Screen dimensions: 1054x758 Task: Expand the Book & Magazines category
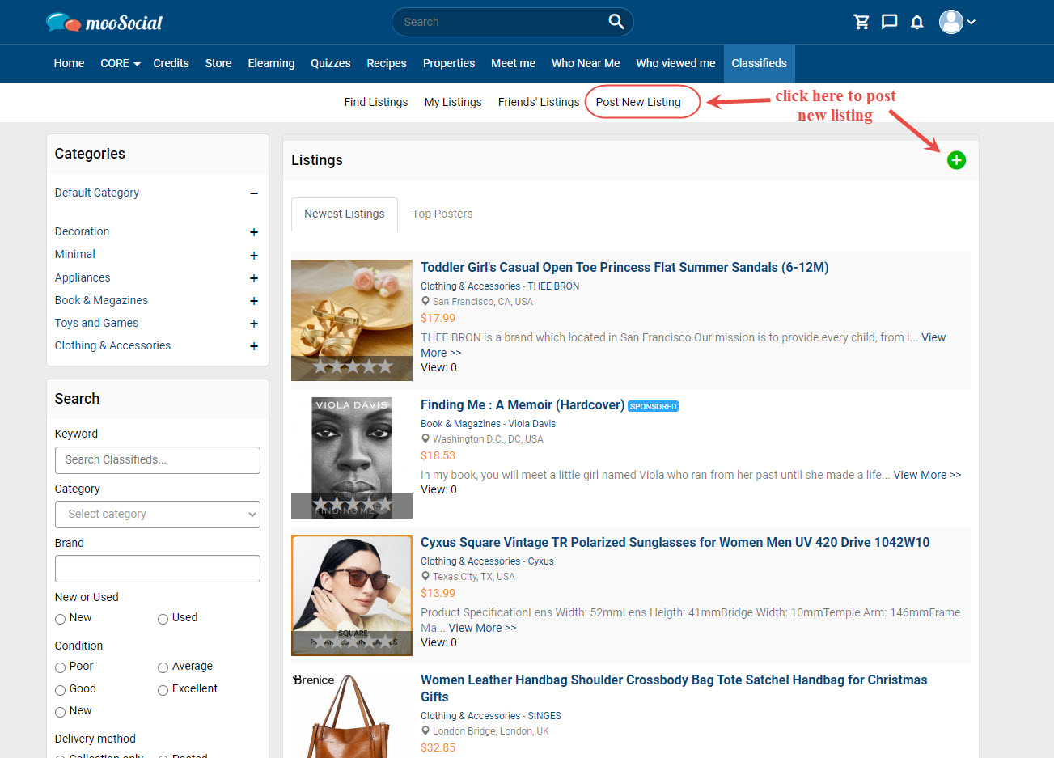[x=254, y=301]
